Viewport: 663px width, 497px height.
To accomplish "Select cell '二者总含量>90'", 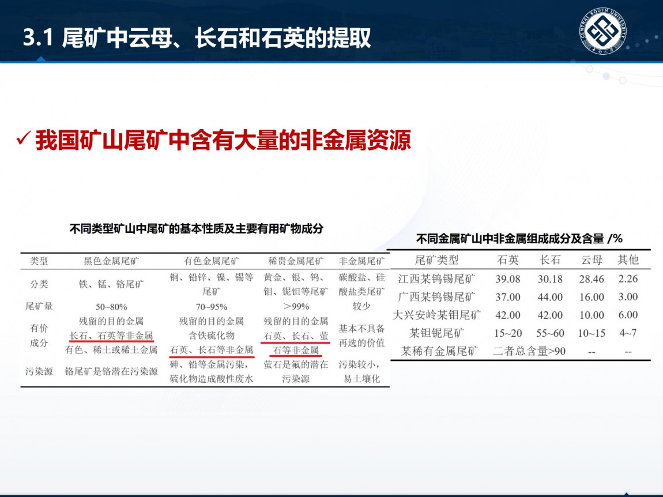I will [x=529, y=351].
